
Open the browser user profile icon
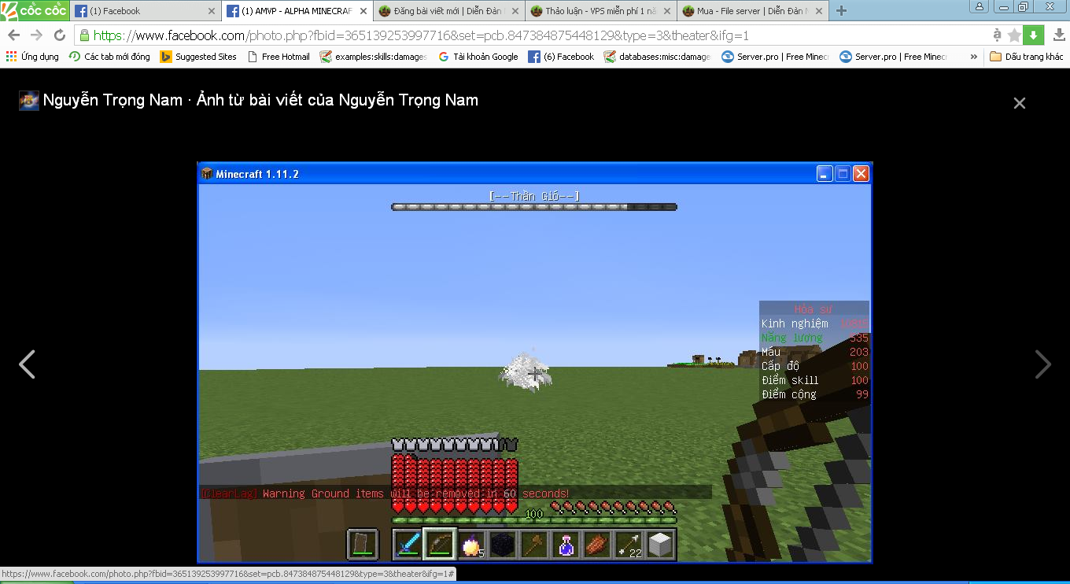tap(980, 6)
